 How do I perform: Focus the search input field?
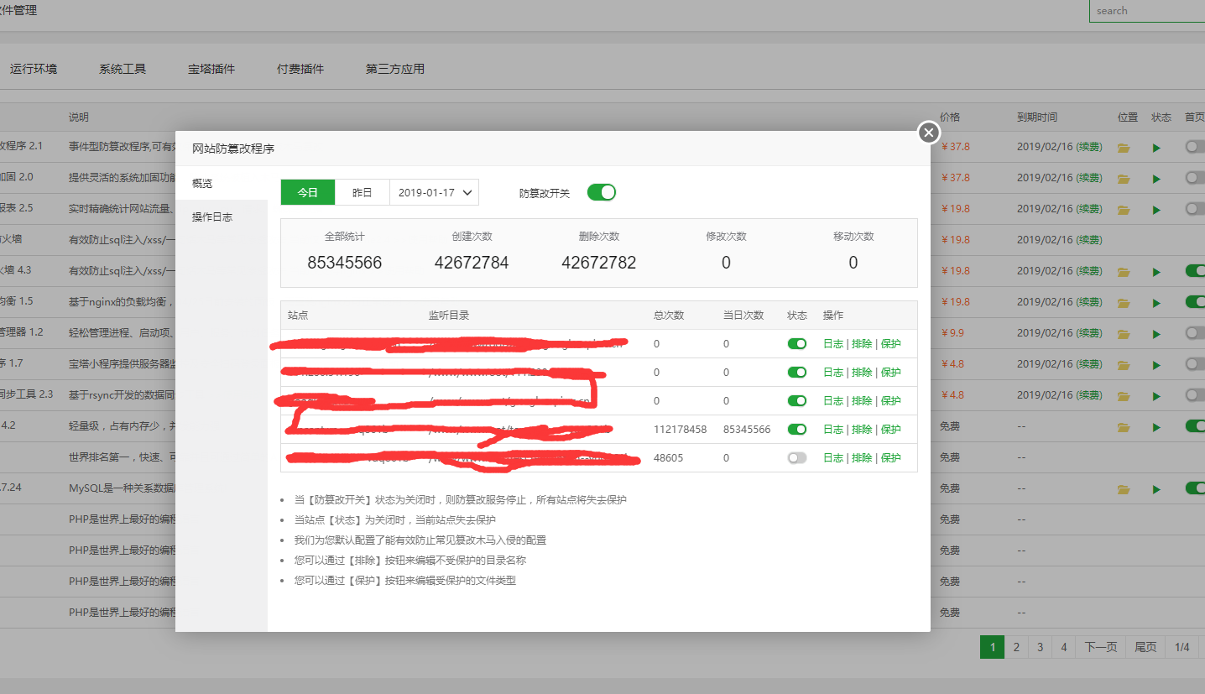1147,11
